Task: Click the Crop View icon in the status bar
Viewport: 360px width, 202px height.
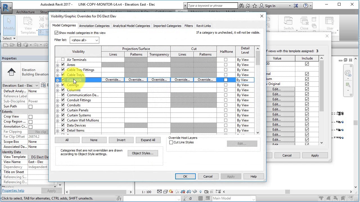Action: [183, 192]
